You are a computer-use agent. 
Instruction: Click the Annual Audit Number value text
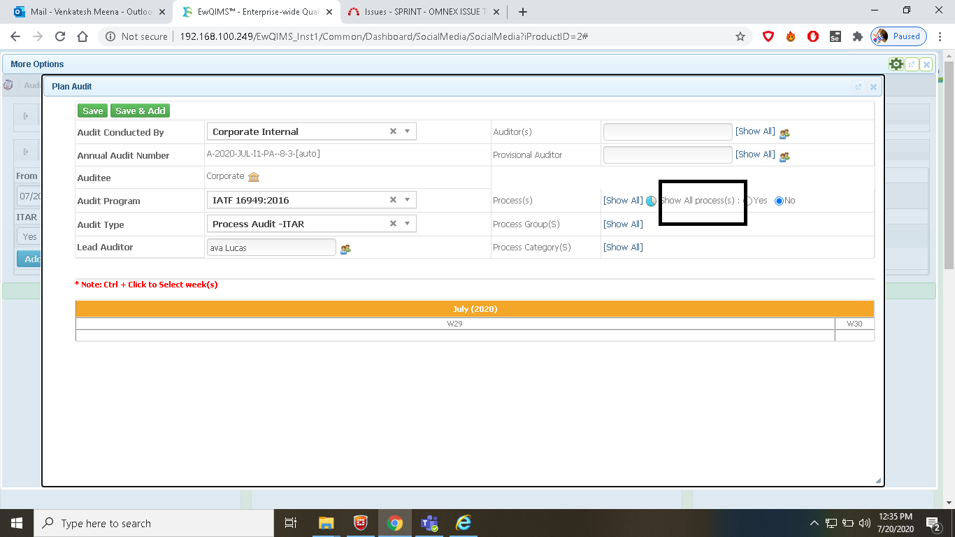[x=263, y=153]
